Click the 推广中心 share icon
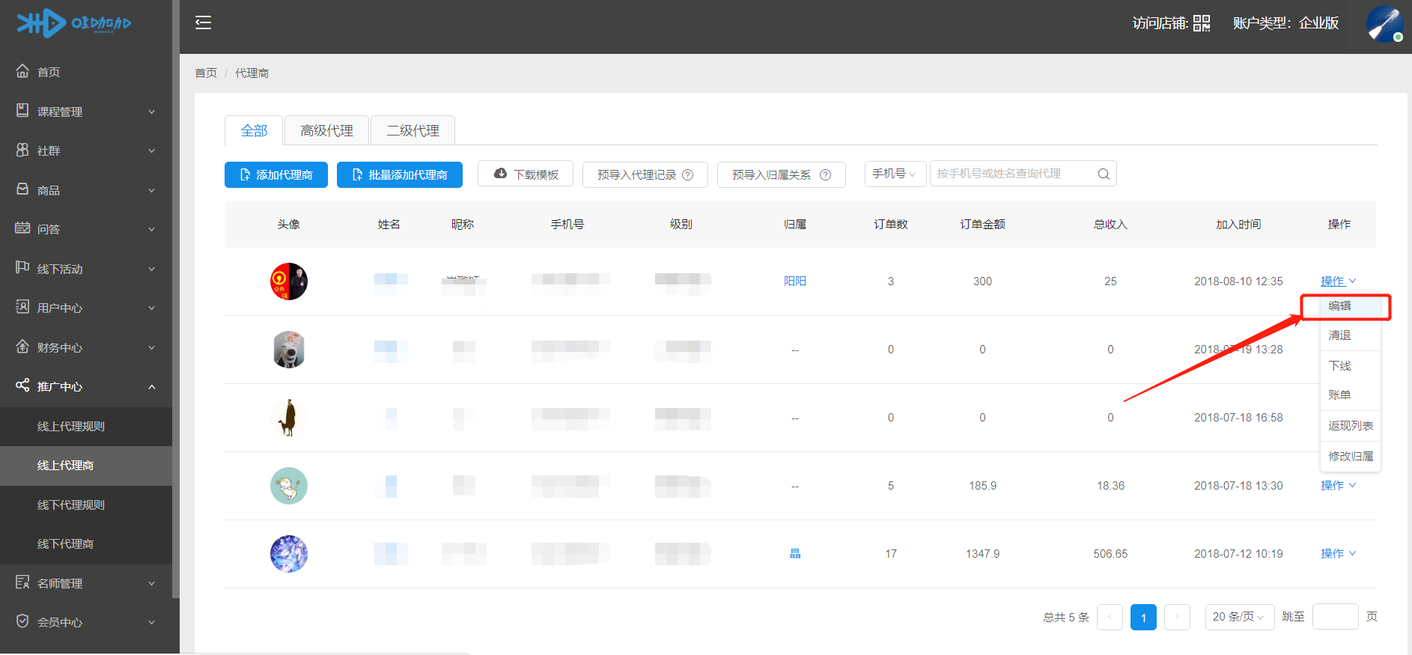This screenshot has height=655, width=1412. 22,386
